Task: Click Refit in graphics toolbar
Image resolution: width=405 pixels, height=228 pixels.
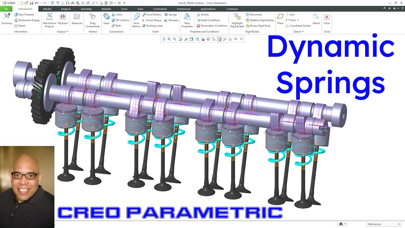Action: click(x=164, y=39)
